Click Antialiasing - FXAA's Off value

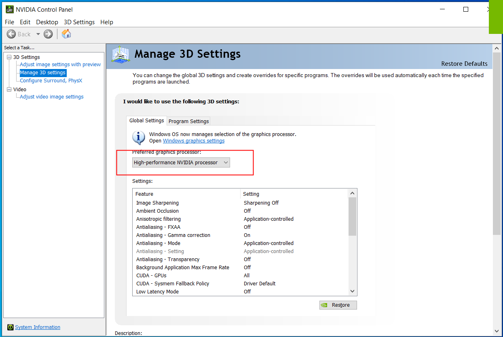(247, 227)
